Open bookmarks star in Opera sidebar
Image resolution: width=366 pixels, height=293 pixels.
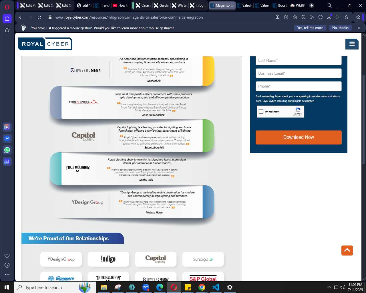coord(7,30)
